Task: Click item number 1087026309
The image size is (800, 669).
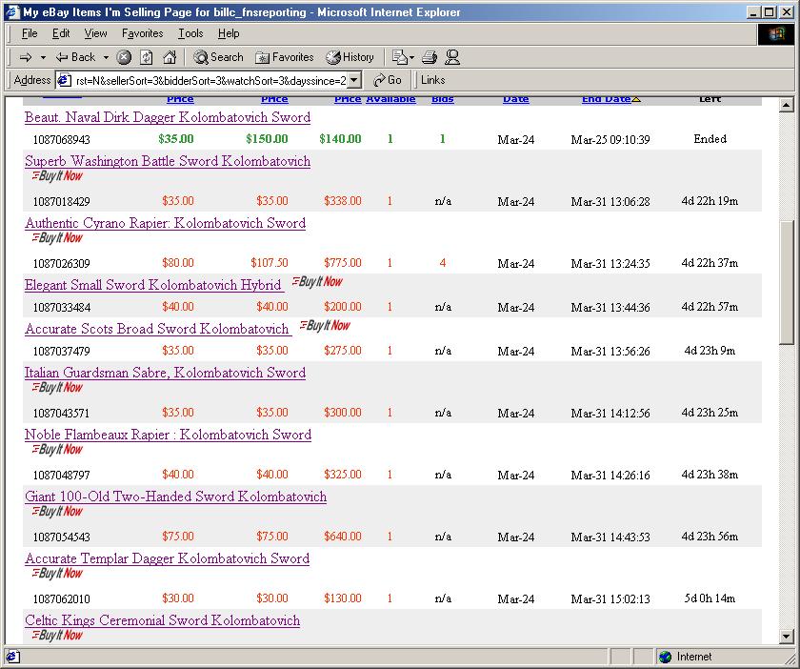Action: [62, 264]
